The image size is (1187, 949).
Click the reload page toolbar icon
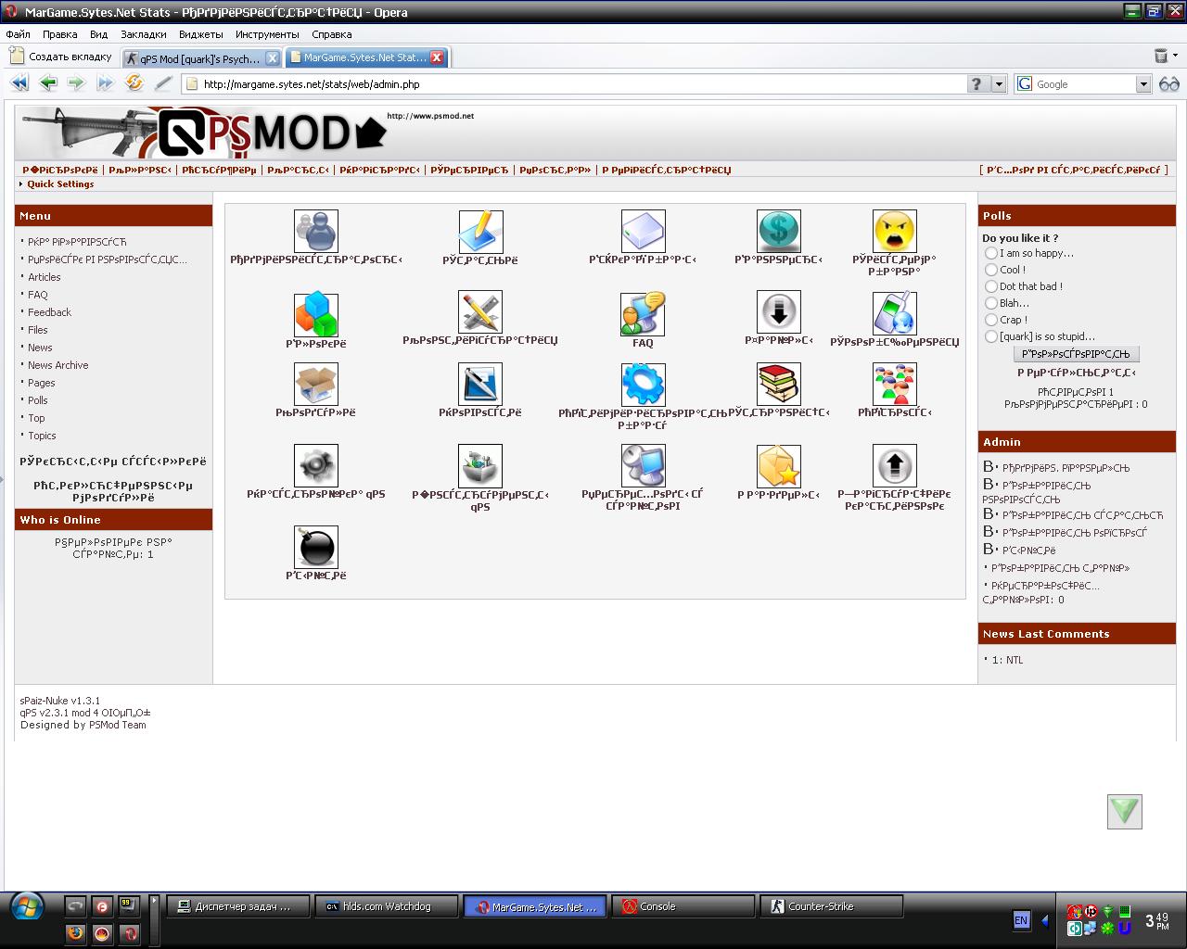click(x=134, y=83)
